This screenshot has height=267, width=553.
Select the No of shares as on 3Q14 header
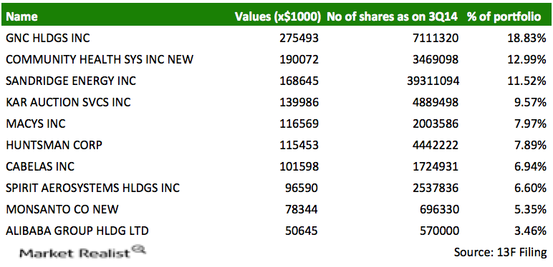point(392,16)
